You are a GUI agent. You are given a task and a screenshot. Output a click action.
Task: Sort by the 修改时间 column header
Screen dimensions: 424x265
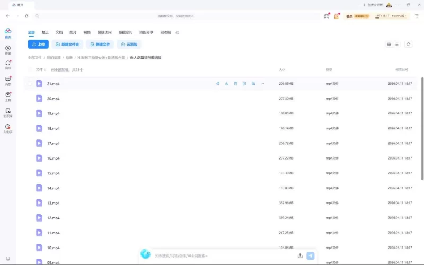[401, 70]
